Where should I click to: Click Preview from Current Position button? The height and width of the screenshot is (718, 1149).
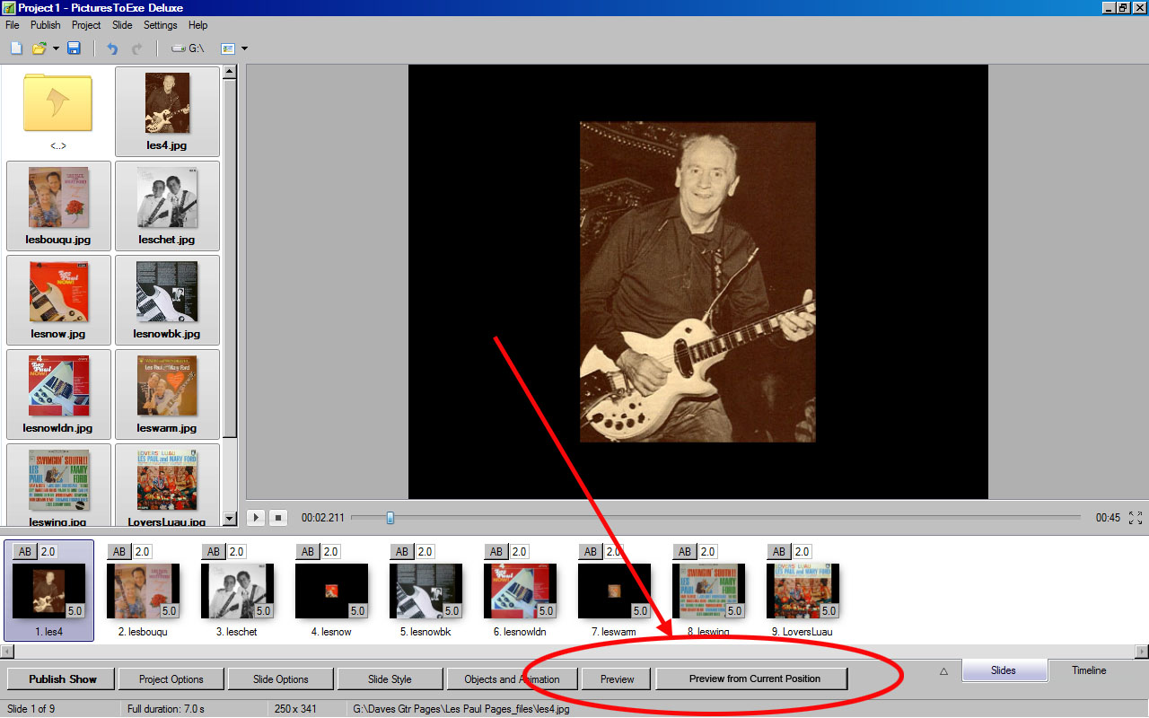(x=754, y=679)
